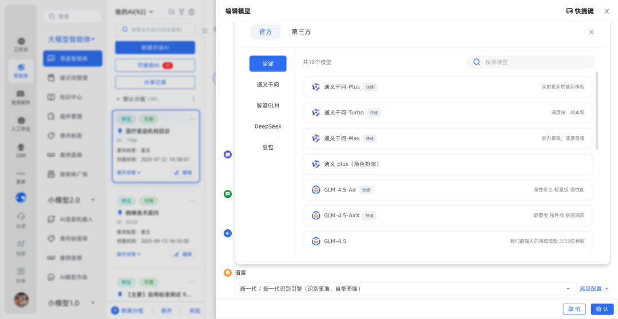Click the GLM-4.5-Air model logo icon

pyautogui.click(x=316, y=190)
